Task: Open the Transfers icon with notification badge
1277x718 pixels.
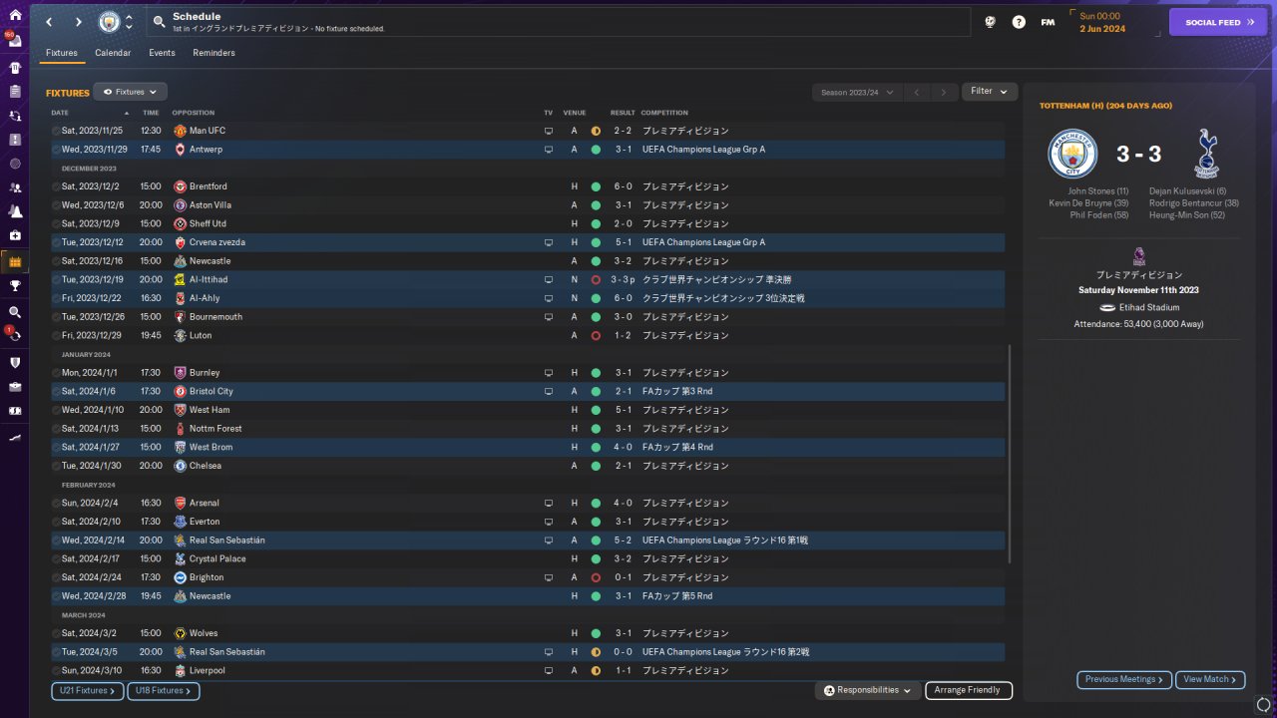Action: [x=15, y=336]
